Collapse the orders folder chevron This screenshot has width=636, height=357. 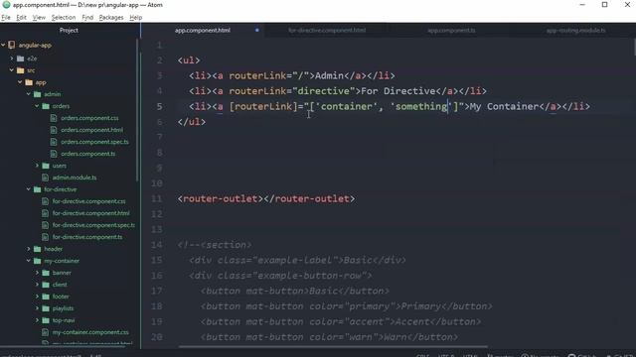coord(37,106)
